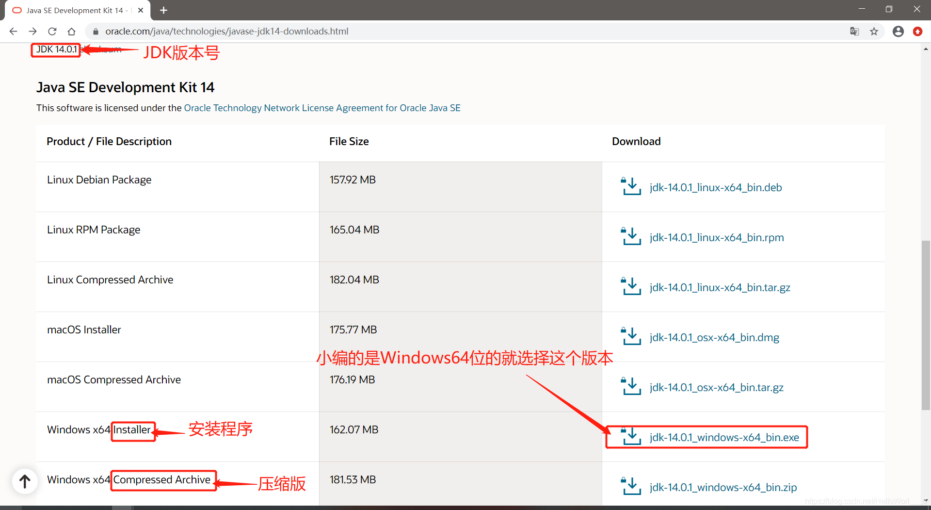The height and width of the screenshot is (510, 931).
Task: Download jdk-14.0.1_linux-x64_bin.rpm link
Action: pyautogui.click(x=717, y=237)
